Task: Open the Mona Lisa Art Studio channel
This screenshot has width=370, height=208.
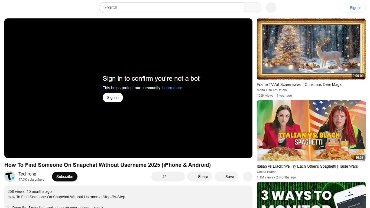Action: point(272,90)
